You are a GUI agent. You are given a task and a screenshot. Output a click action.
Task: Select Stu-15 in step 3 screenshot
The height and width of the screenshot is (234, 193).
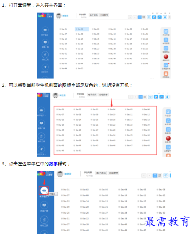point(104,201)
